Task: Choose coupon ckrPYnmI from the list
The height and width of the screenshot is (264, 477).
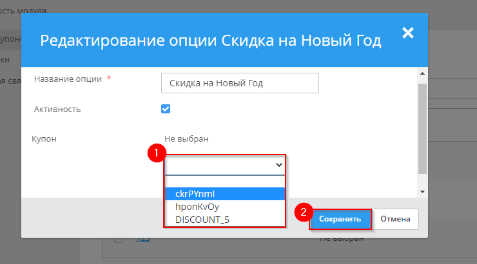Action: pos(224,194)
